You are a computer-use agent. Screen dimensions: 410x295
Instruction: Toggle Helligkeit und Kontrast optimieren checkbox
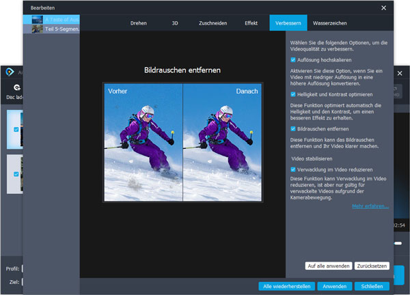(x=293, y=94)
